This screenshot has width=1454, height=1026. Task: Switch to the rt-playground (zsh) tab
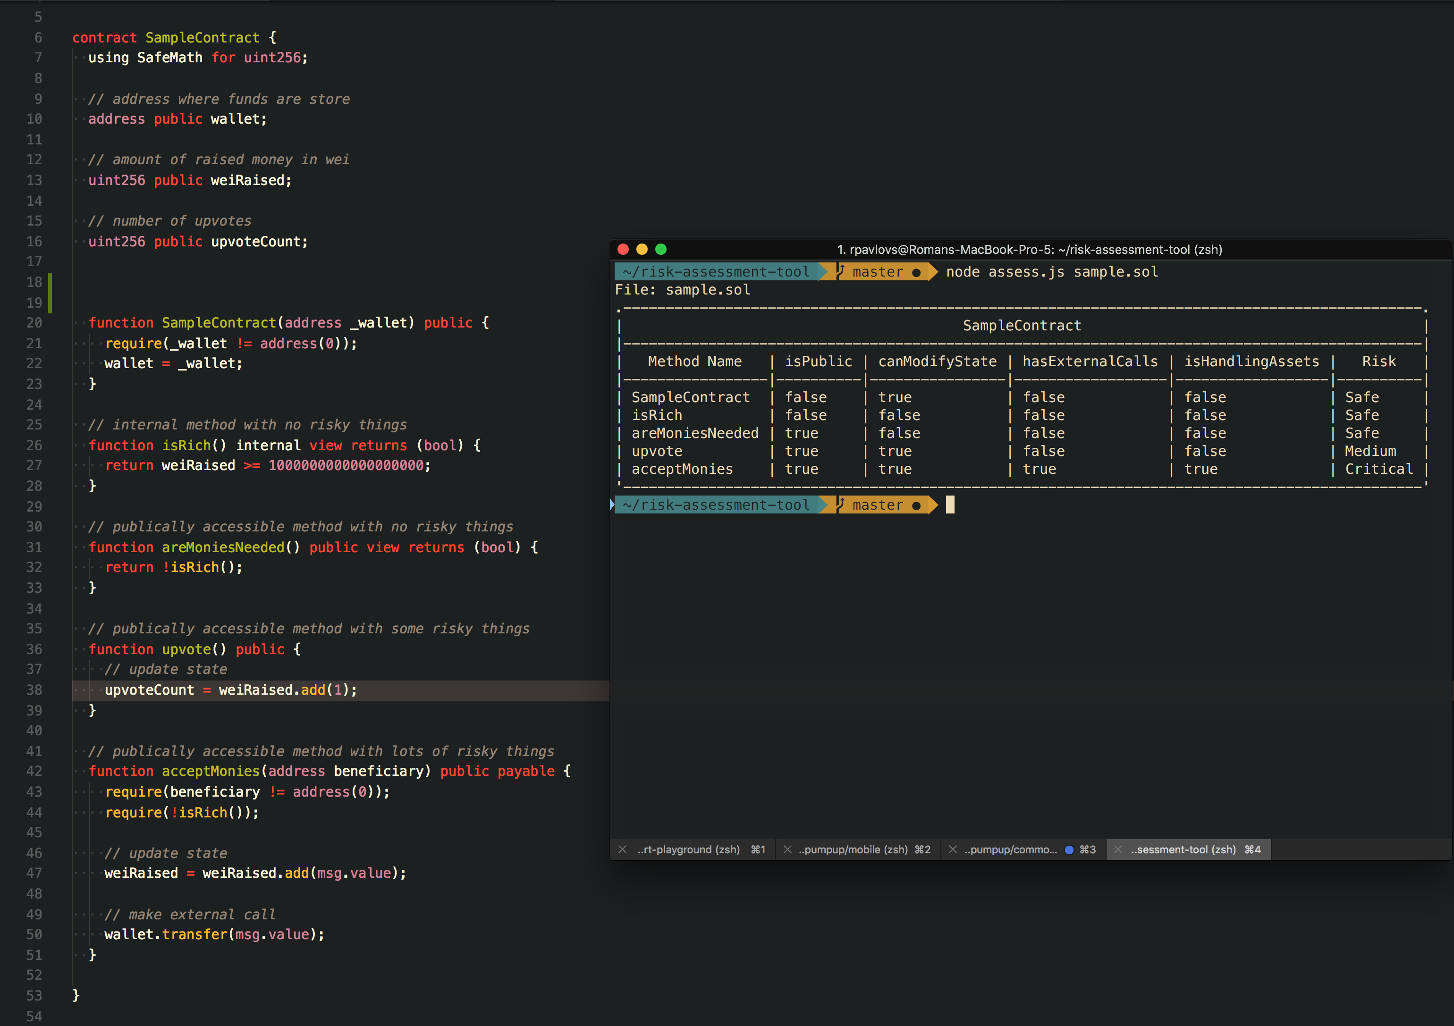(x=693, y=849)
